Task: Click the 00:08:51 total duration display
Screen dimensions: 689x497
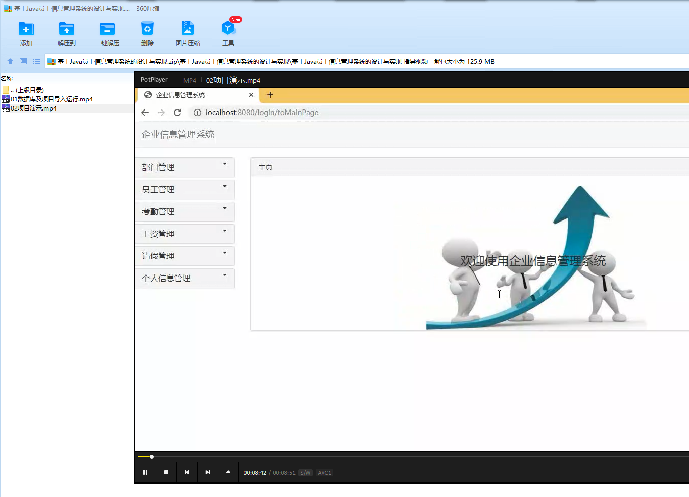Action: pos(284,473)
